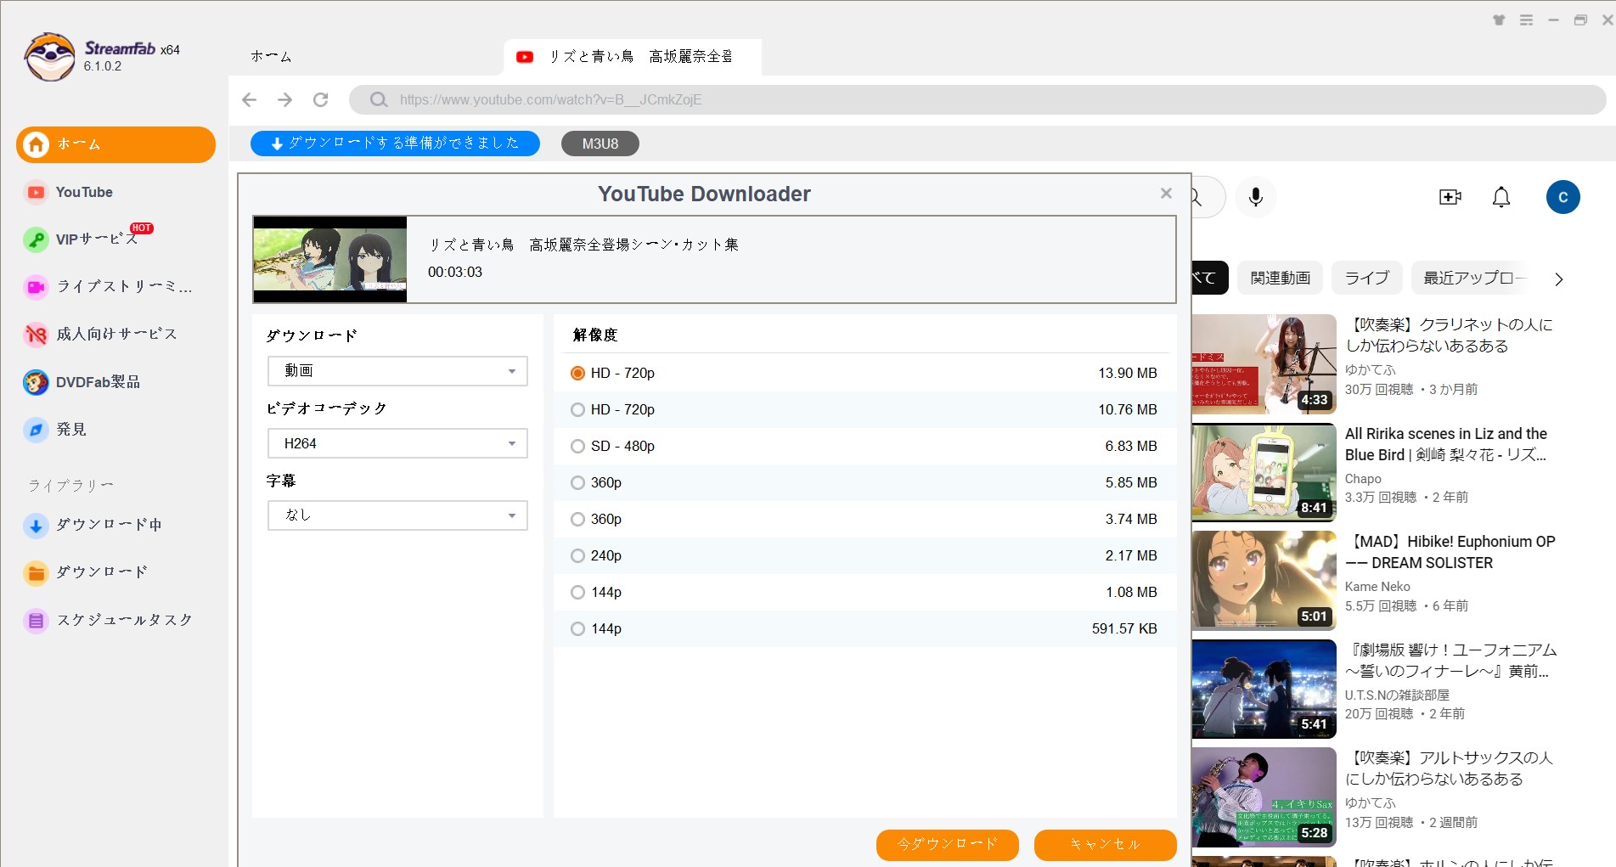Switch to the リズと青い鳥 browser tab

(x=633, y=57)
